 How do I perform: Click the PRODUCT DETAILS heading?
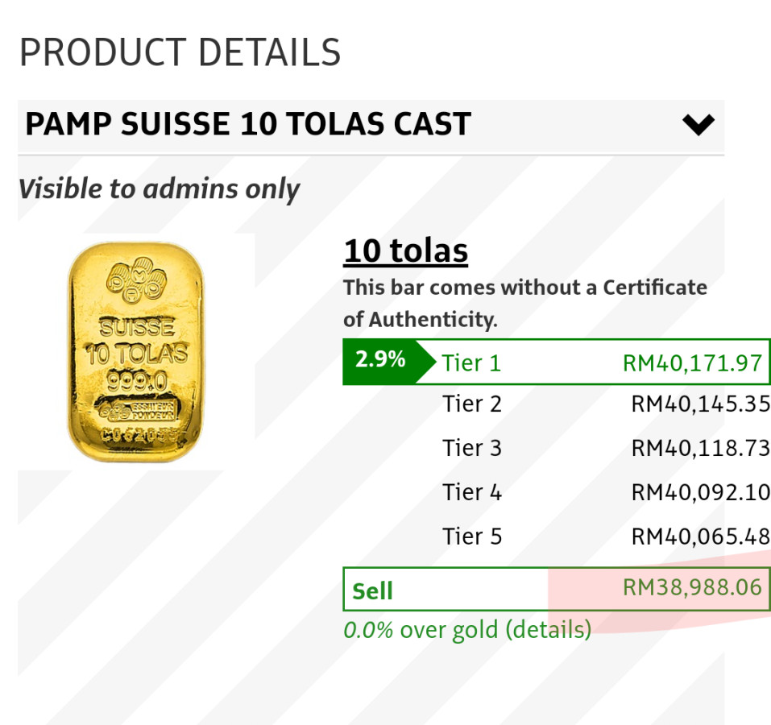point(180,53)
